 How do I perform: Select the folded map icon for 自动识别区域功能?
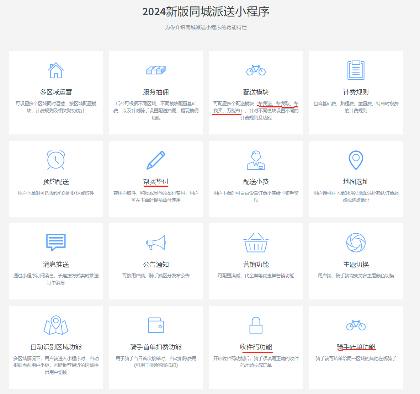56,325
